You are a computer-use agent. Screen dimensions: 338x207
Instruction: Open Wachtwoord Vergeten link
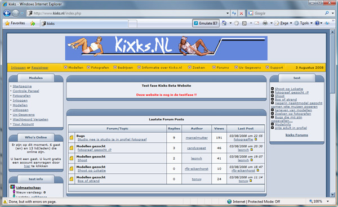click(x=30, y=119)
